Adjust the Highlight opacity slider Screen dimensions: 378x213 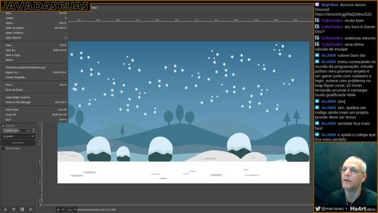tap(17, 131)
